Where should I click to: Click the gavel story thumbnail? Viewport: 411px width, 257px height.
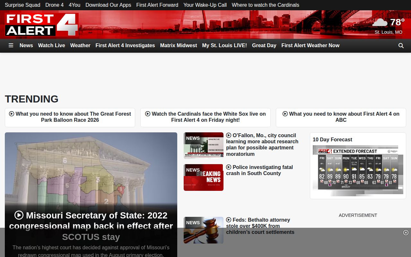pyautogui.click(x=204, y=230)
